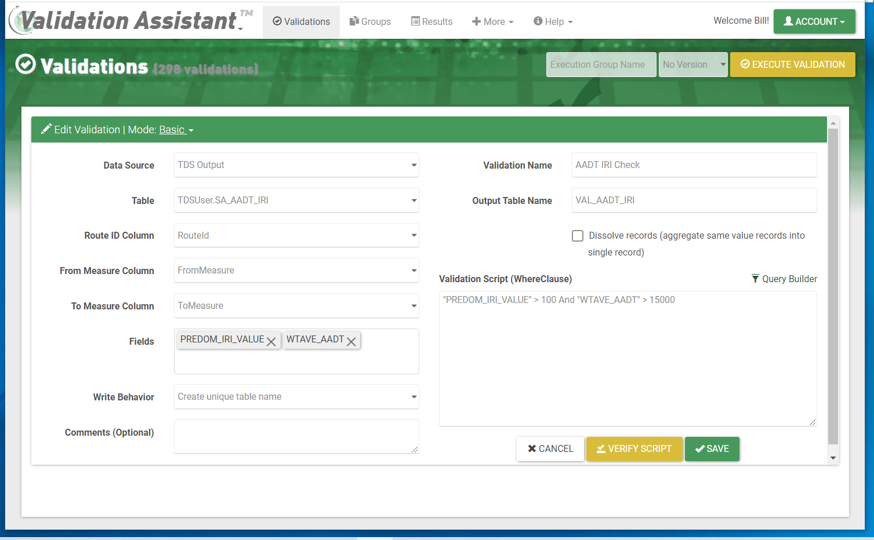The width and height of the screenshot is (874, 540).
Task: Click the EXECUTE VALIDATION button
Action: click(793, 64)
